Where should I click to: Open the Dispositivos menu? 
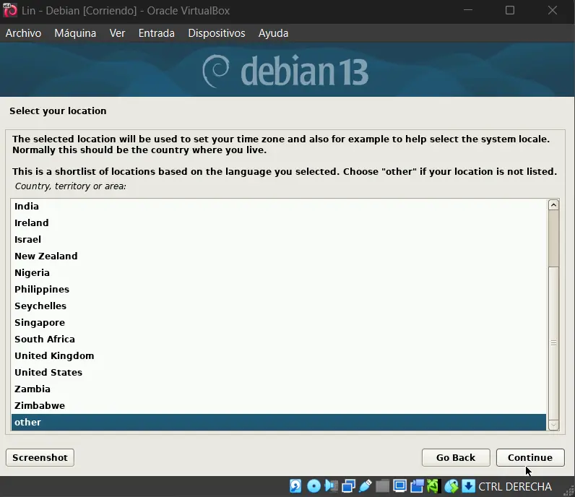coord(216,33)
